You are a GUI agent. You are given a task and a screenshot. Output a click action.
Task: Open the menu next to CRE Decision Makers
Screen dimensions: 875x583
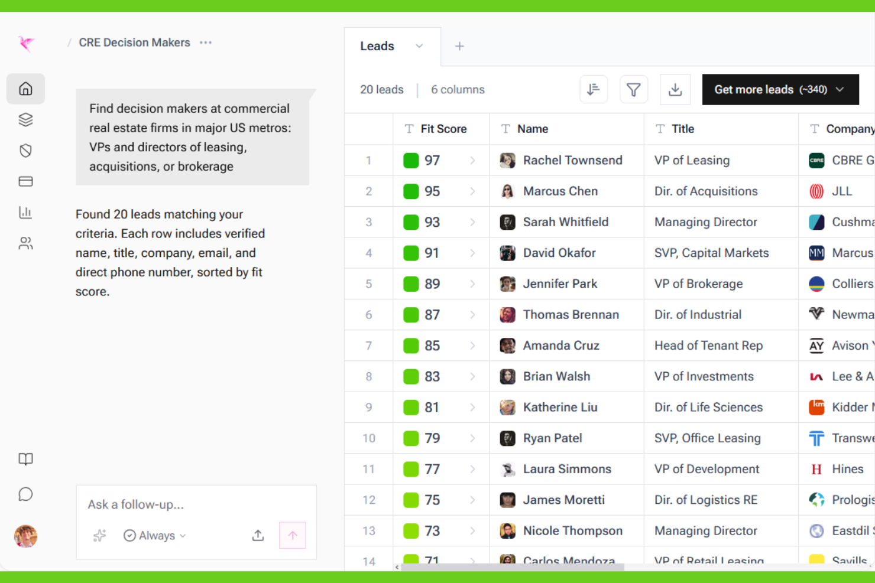pos(205,42)
